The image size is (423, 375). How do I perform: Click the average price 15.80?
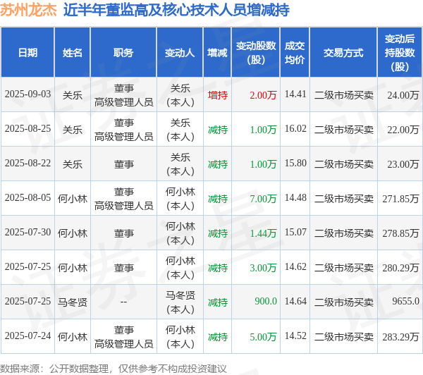coord(295,163)
